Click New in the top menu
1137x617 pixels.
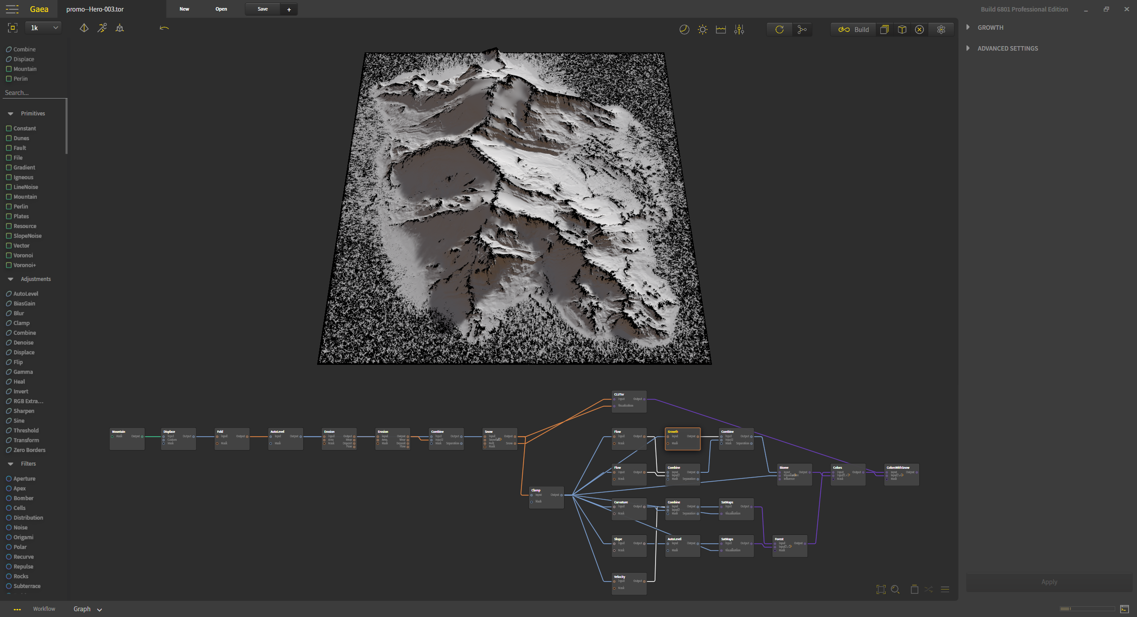(184, 9)
